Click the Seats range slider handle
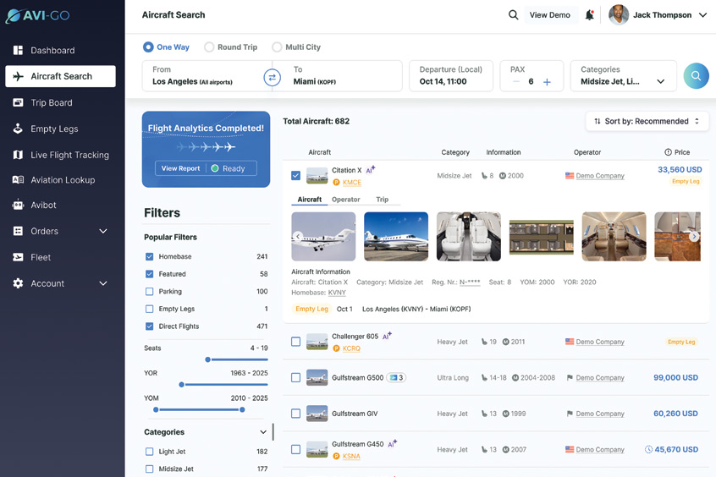 208,359
